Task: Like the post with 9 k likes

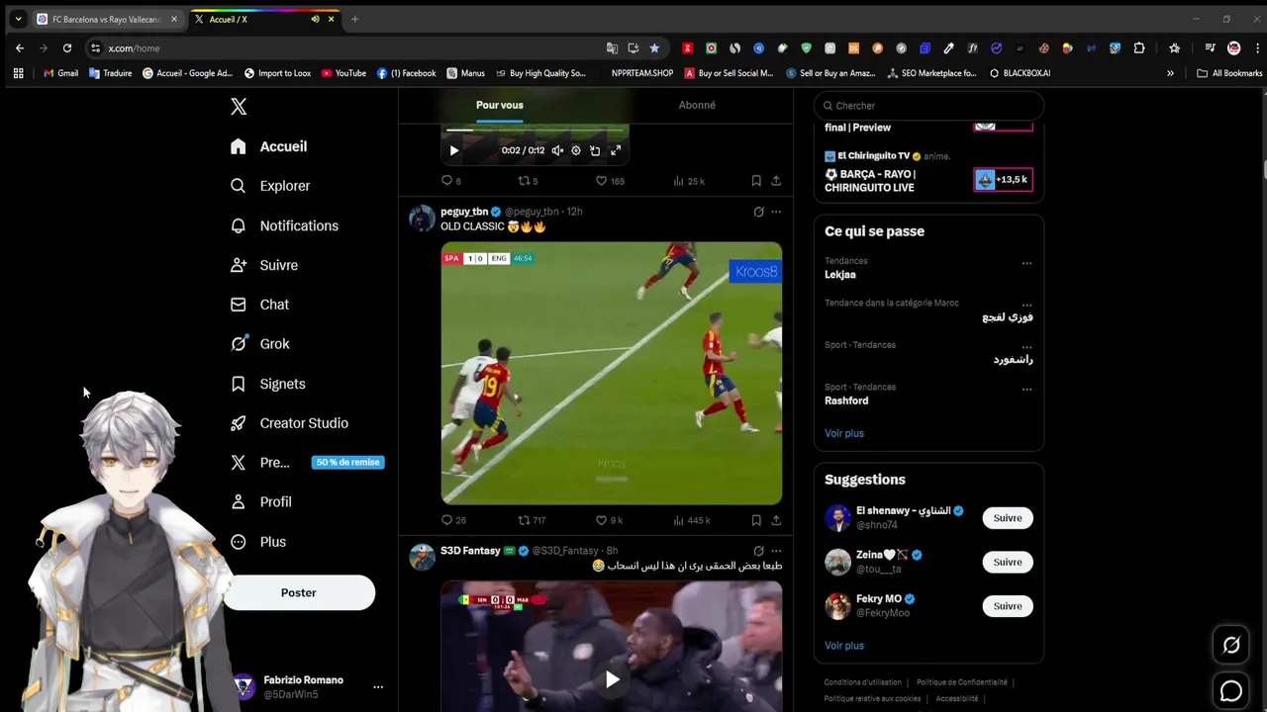Action: [x=609, y=520]
